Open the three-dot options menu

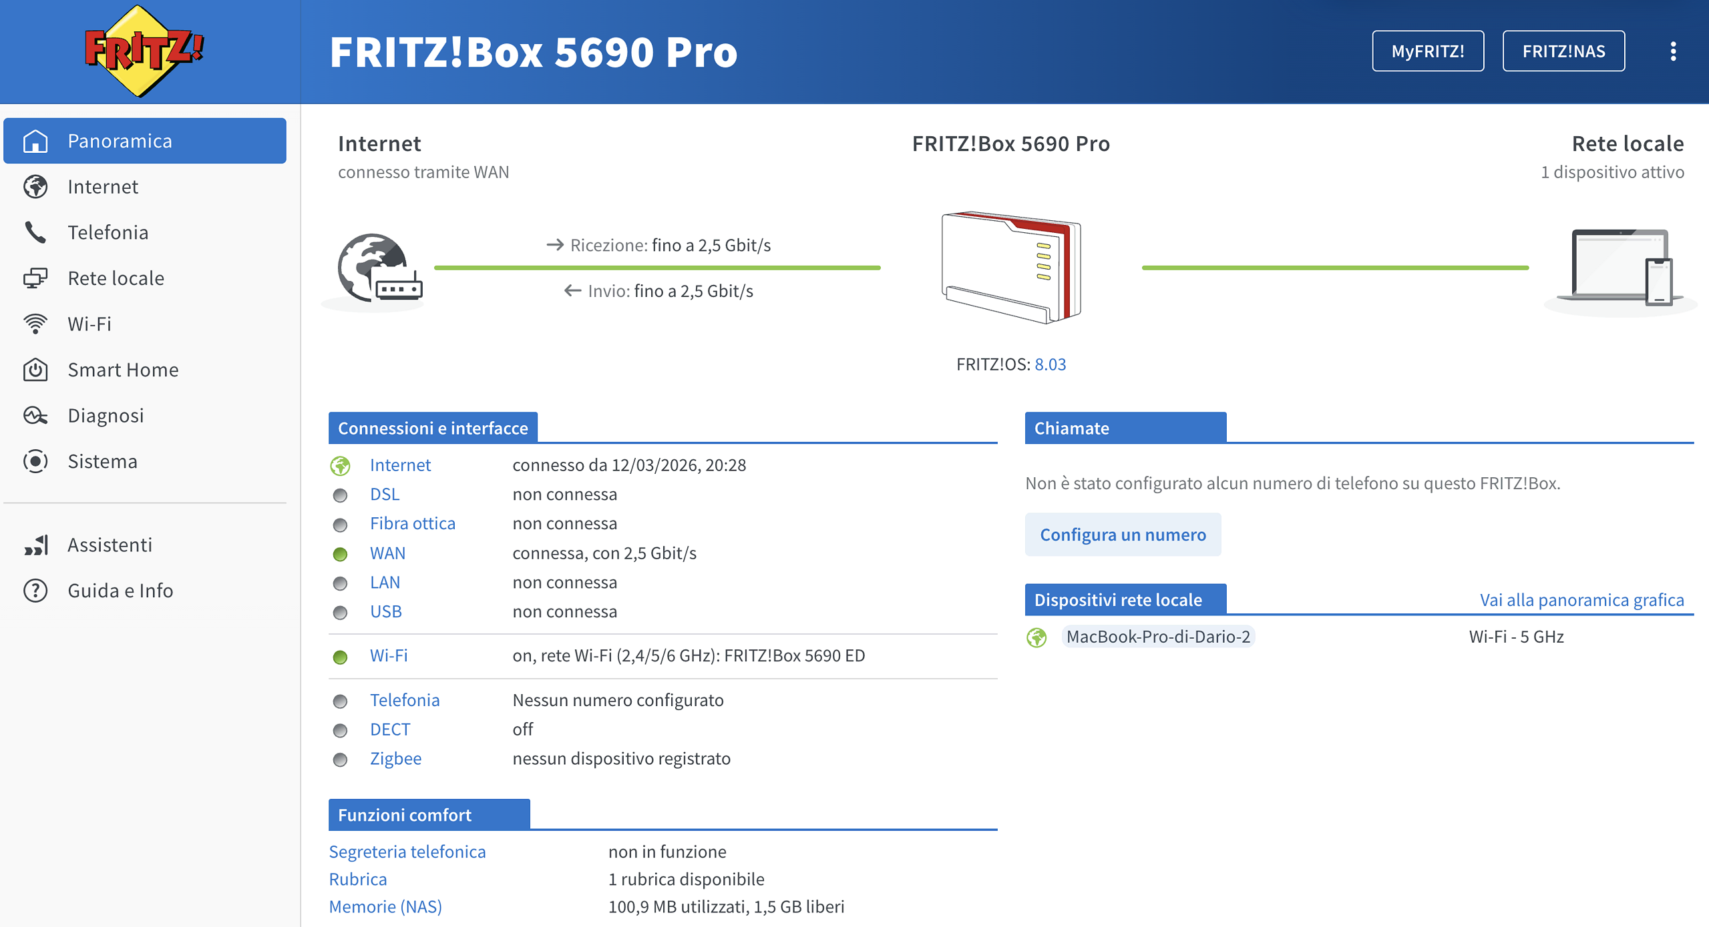pyautogui.click(x=1673, y=51)
